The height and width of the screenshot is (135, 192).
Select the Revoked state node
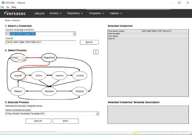(x=49, y=91)
